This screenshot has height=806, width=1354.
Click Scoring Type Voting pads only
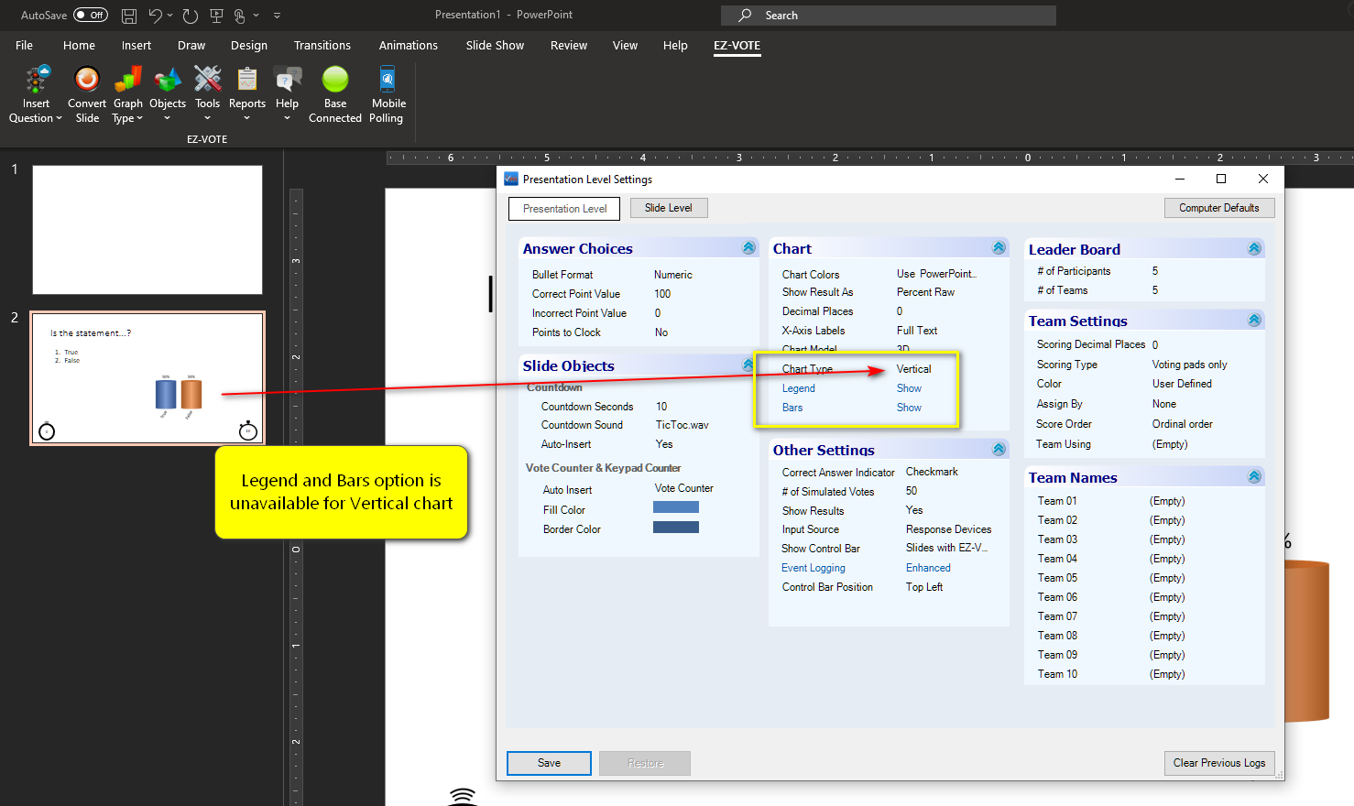pos(1189,365)
